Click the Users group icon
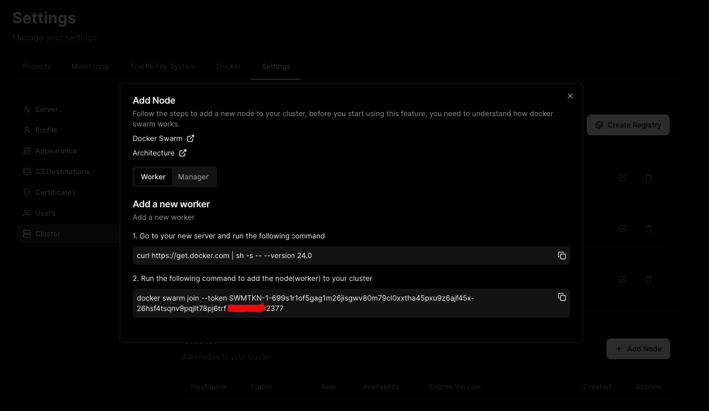This screenshot has width=709, height=411. (x=27, y=213)
